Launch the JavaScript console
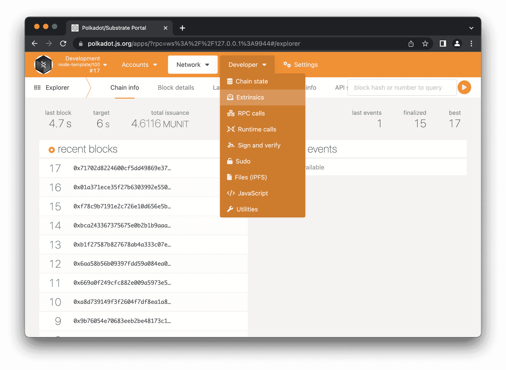The width and height of the screenshot is (506, 370). click(x=253, y=193)
